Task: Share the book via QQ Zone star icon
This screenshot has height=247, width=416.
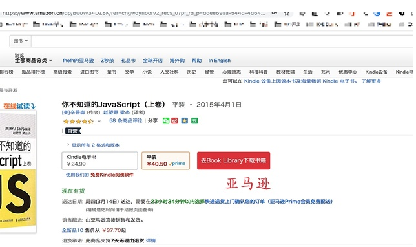Action: pos(184,121)
